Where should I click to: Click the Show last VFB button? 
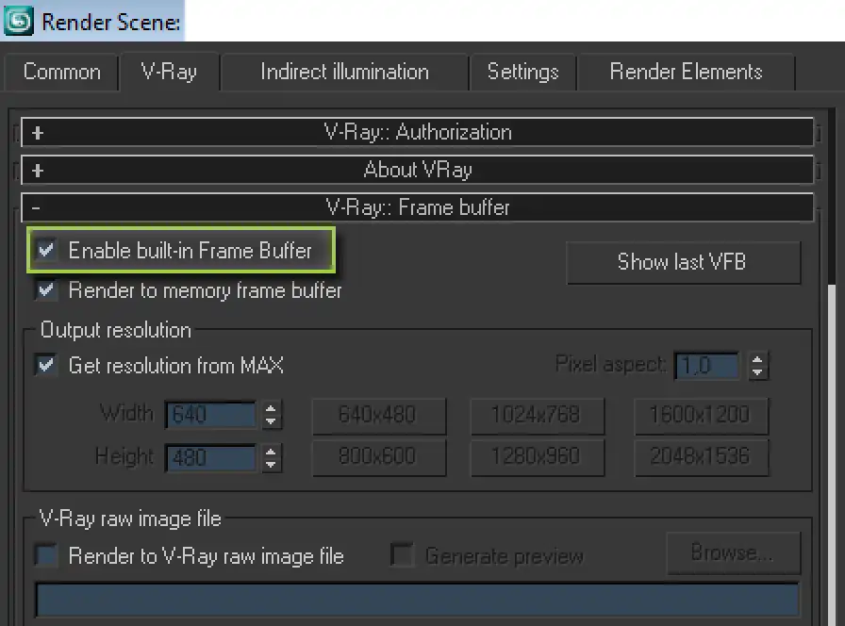(684, 262)
